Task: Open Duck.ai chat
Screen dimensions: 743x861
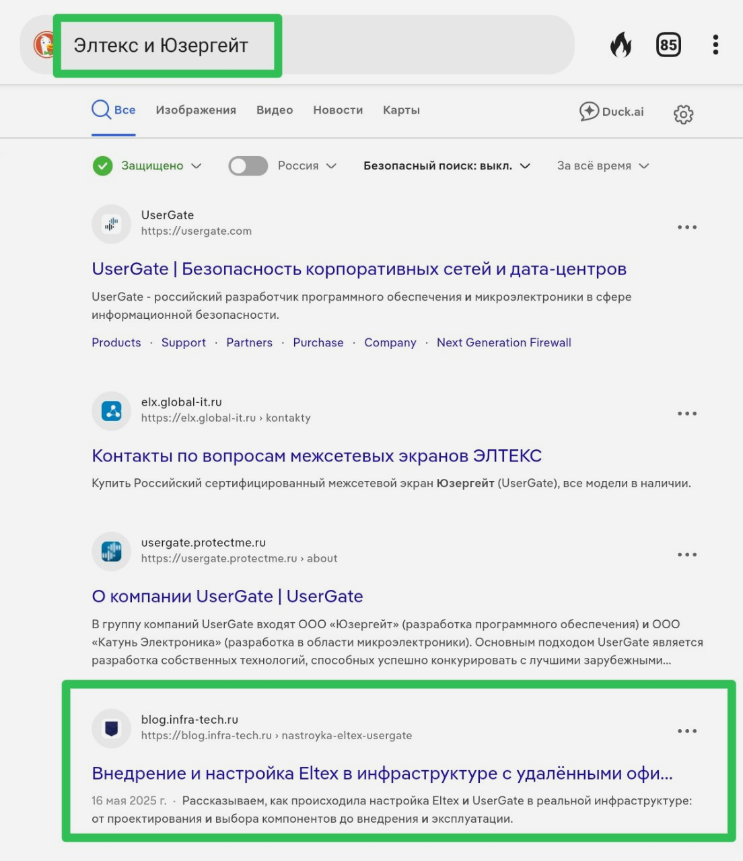Action: pyautogui.click(x=612, y=112)
